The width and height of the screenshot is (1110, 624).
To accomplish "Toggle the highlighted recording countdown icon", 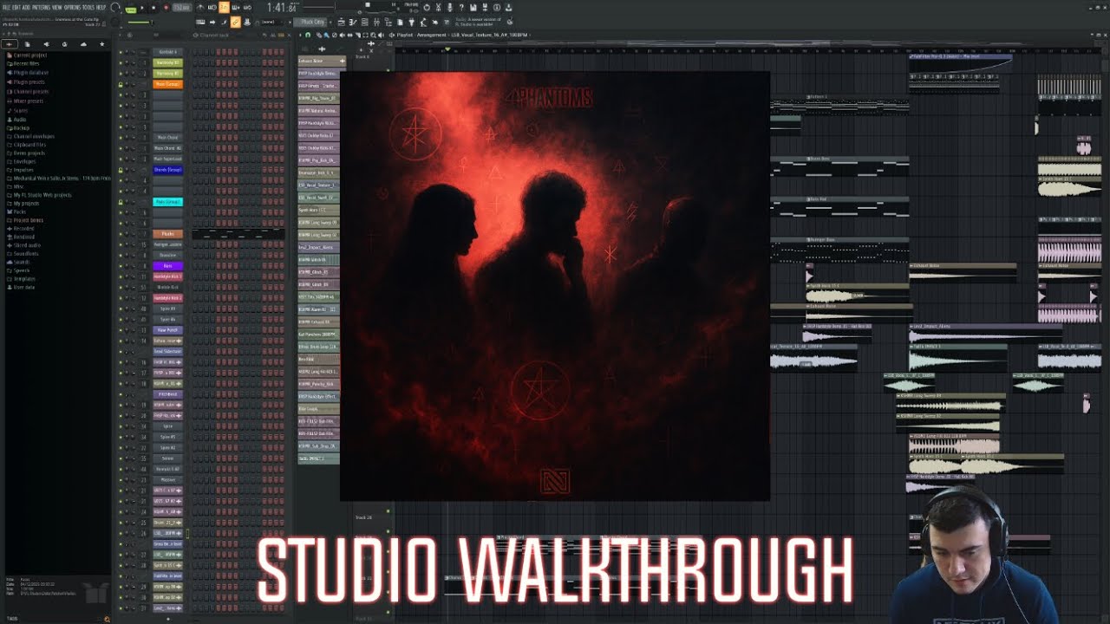I will point(224,8).
